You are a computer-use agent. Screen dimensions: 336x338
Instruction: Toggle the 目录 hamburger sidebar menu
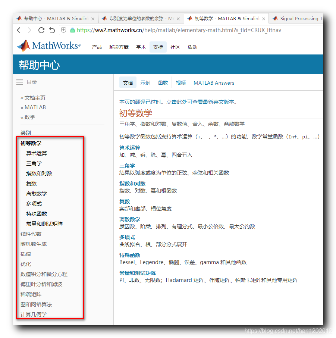(x=20, y=82)
